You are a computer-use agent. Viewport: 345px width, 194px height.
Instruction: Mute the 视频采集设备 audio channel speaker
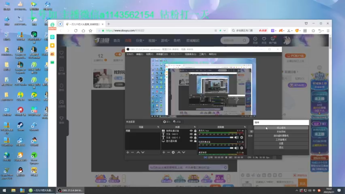point(236,148)
